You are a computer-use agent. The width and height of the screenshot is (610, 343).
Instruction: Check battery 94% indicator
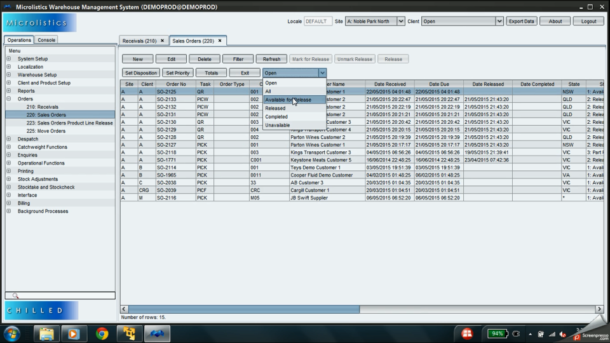(x=498, y=333)
